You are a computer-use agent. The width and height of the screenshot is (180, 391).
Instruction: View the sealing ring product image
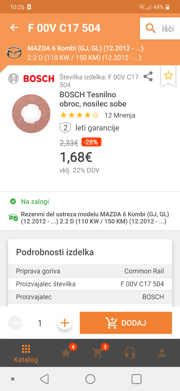click(31, 114)
